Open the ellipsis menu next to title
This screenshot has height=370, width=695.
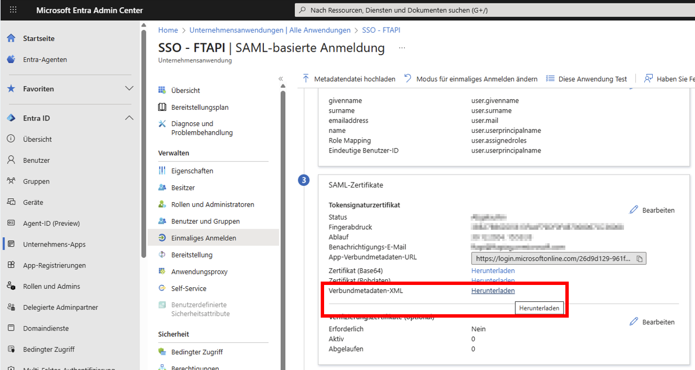(x=402, y=48)
